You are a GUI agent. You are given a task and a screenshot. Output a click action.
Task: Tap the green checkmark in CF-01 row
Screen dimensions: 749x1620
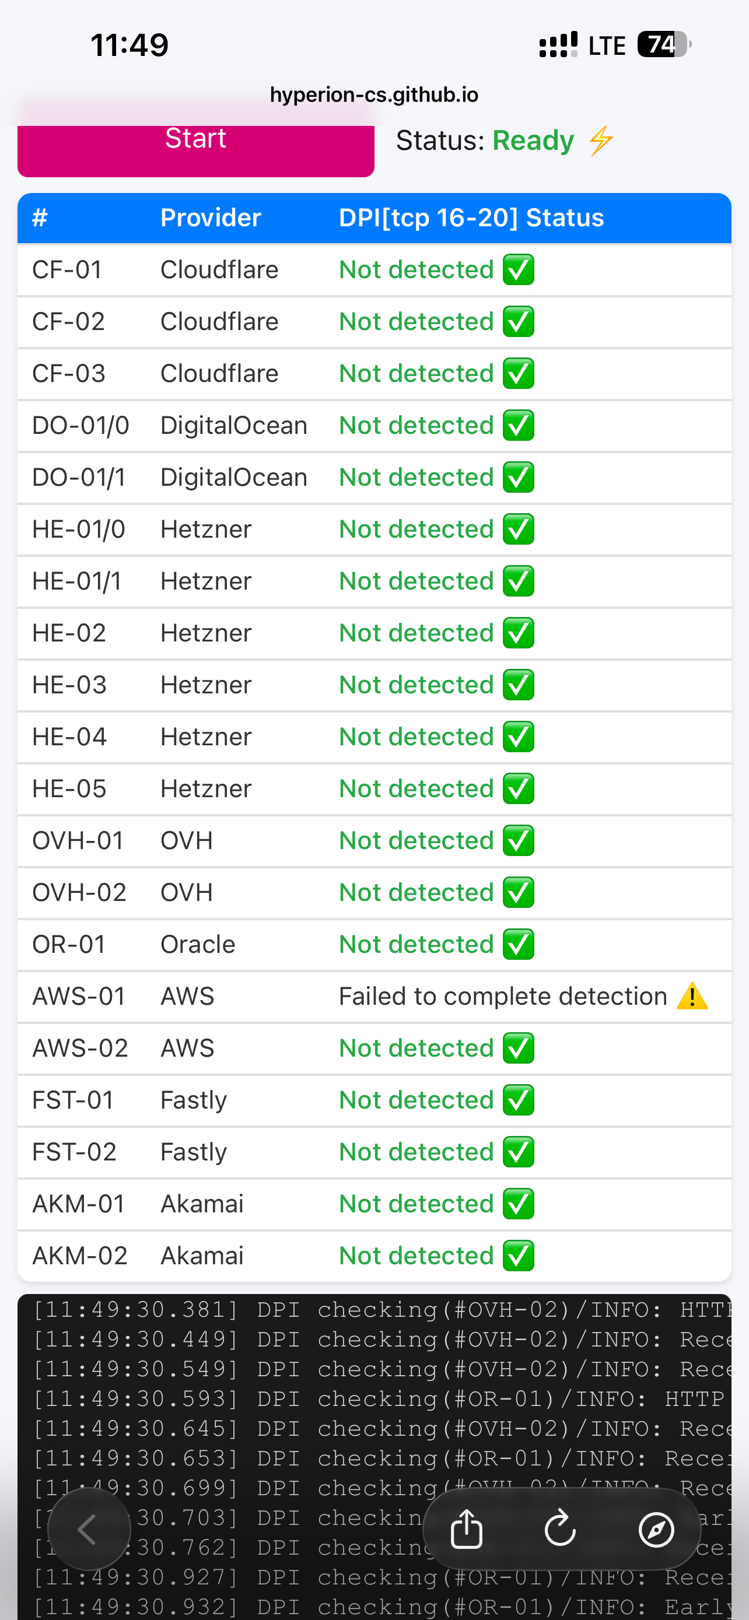pos(518,270)
